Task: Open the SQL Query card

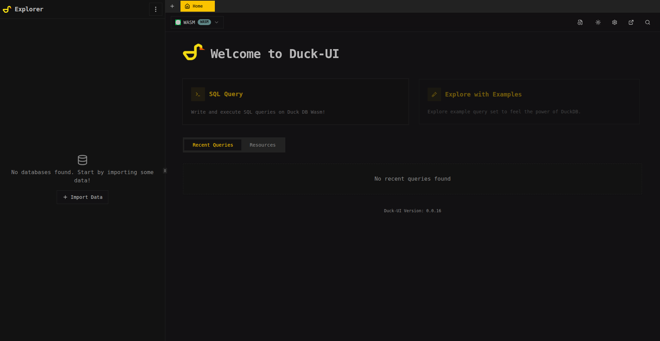Action: pyautogui.click(x=296, y=102)
